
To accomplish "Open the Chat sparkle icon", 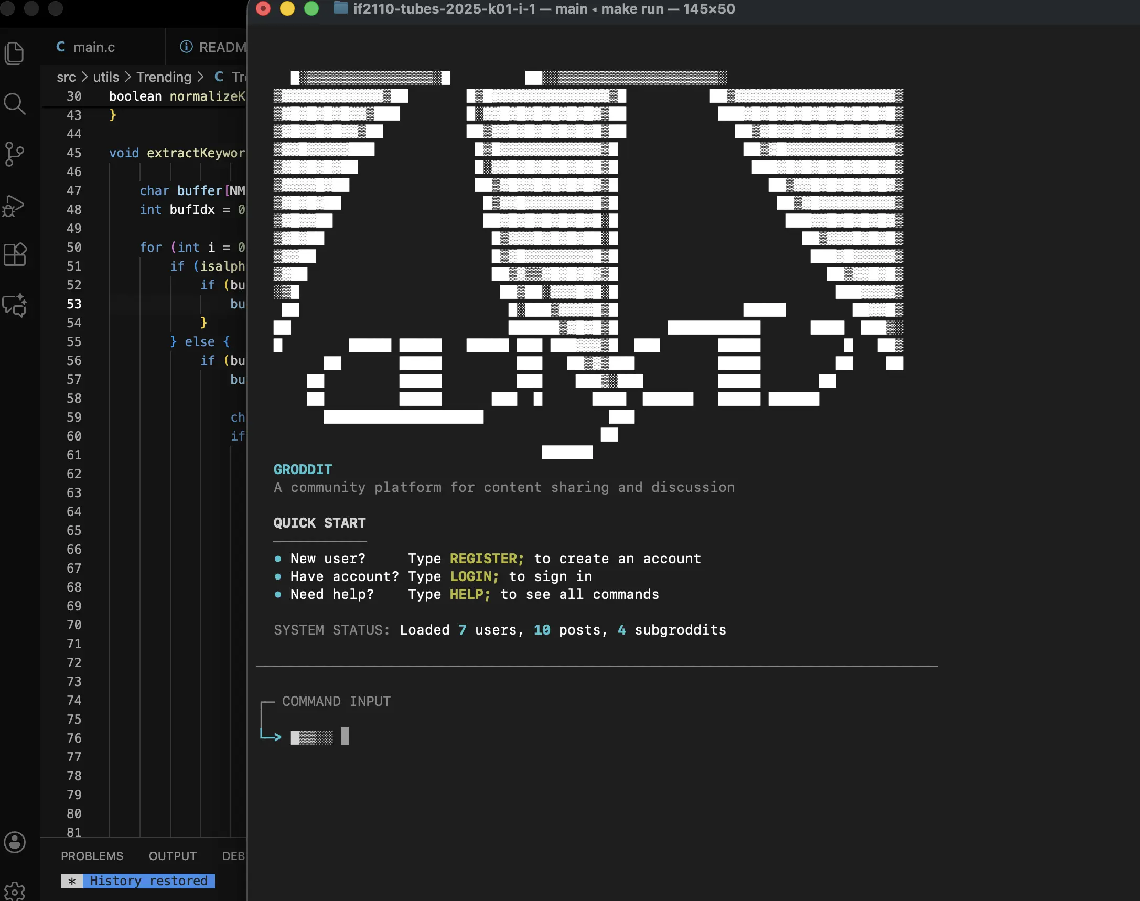I will [x=14, y=305].
